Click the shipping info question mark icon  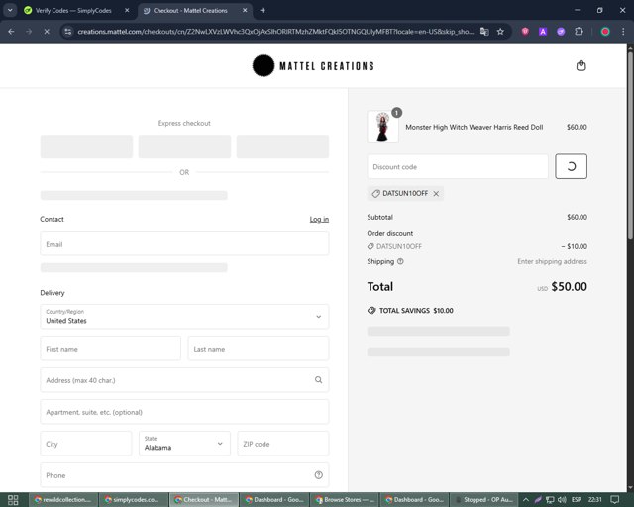400,261
